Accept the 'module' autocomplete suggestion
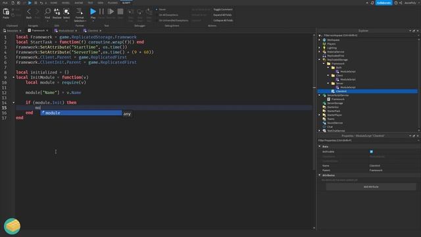This screenshot has height=237, width=421. (81, 113)
